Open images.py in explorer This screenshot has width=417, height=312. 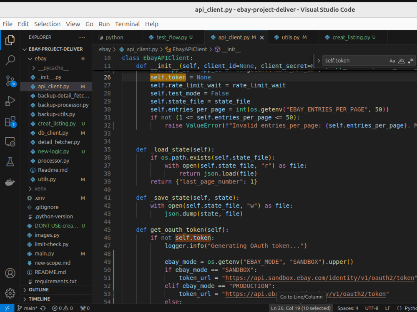[47, 235]
